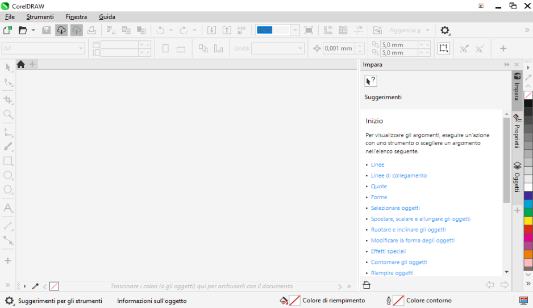Screen dimensions: 533x308
Task: Open the Guida menu
Action: (x=107, y=16)
